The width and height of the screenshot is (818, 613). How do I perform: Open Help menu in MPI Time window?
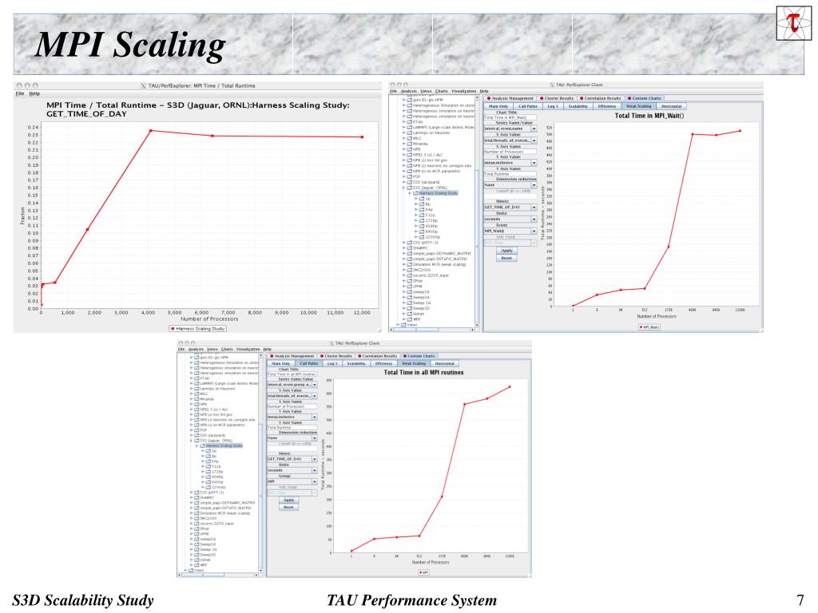click(34, 93)
